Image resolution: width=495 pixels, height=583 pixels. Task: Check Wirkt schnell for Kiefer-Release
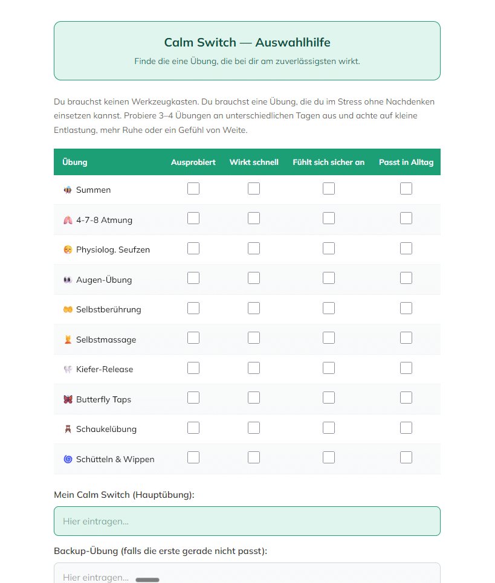[254, 368]
